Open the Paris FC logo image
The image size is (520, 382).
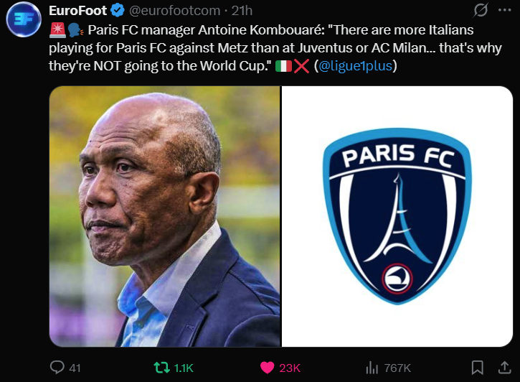(x=397, y=216)
